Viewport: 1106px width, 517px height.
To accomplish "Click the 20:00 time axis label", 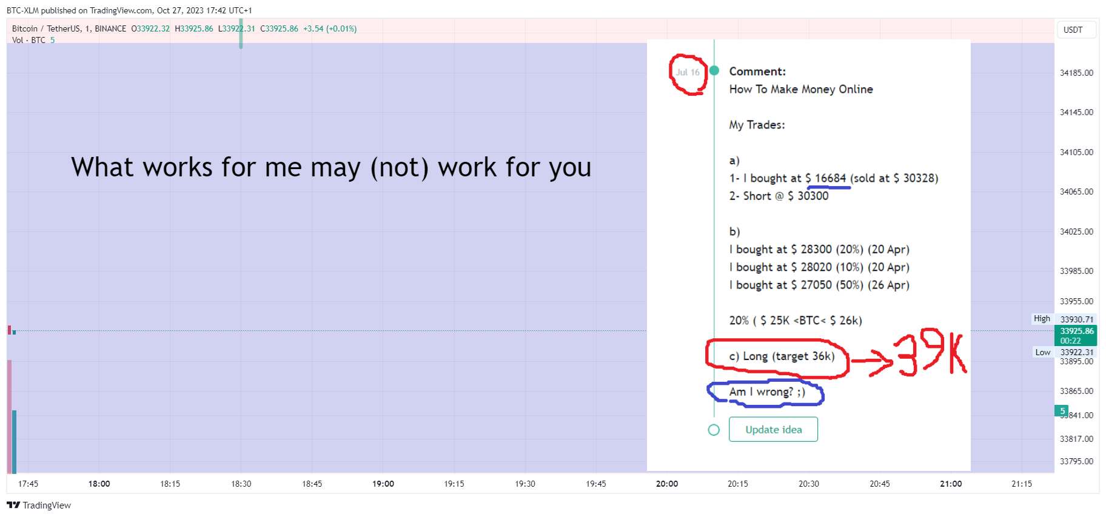I will pos(667,484).
